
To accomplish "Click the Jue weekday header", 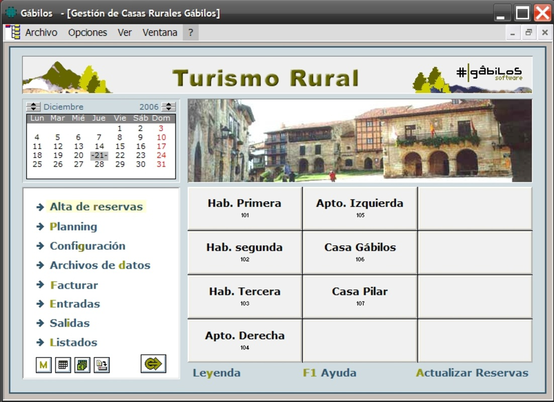I will click(99, 118).
